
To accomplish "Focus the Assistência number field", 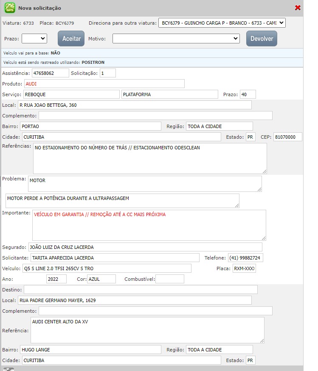I will point(50,73).
